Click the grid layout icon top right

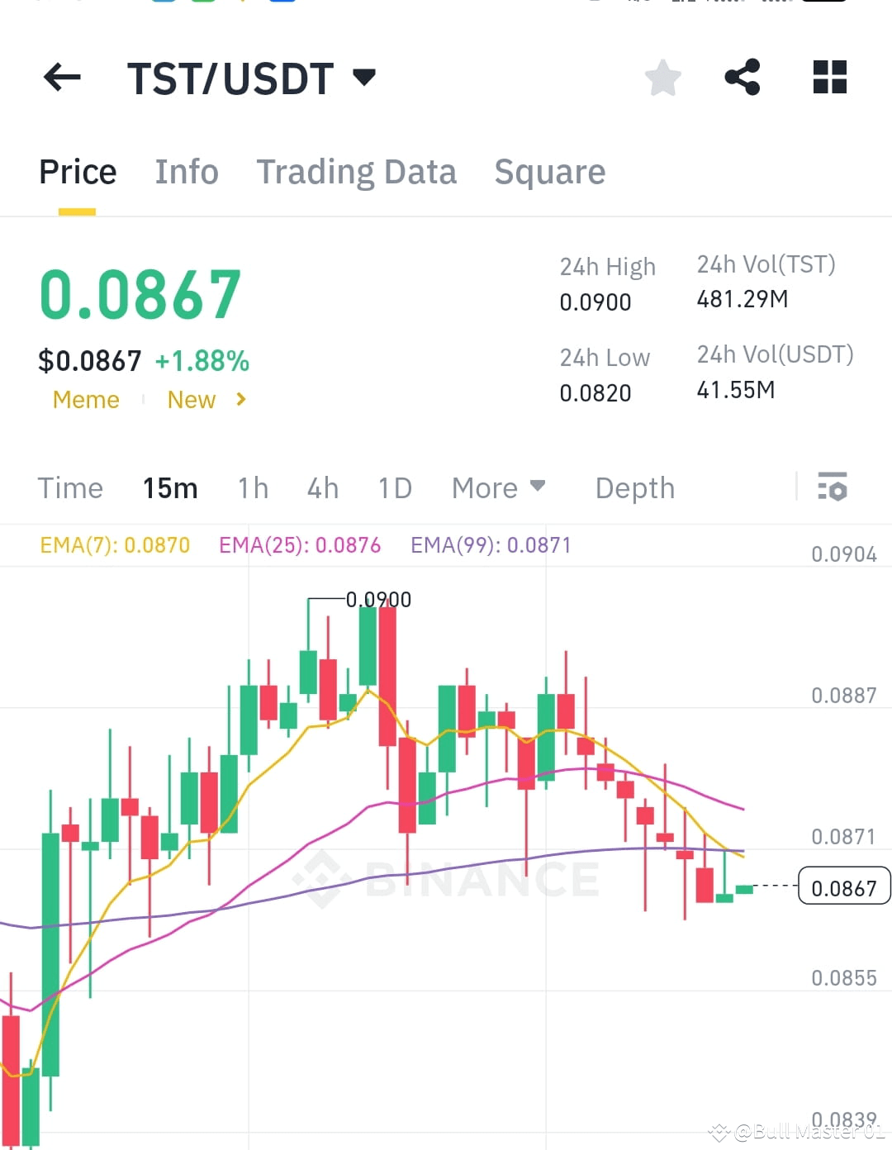pyautogui.click(x=828, y=78)
